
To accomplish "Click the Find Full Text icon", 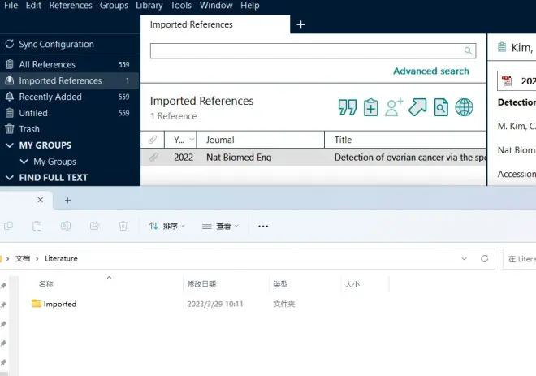I will tap(441, 107).
